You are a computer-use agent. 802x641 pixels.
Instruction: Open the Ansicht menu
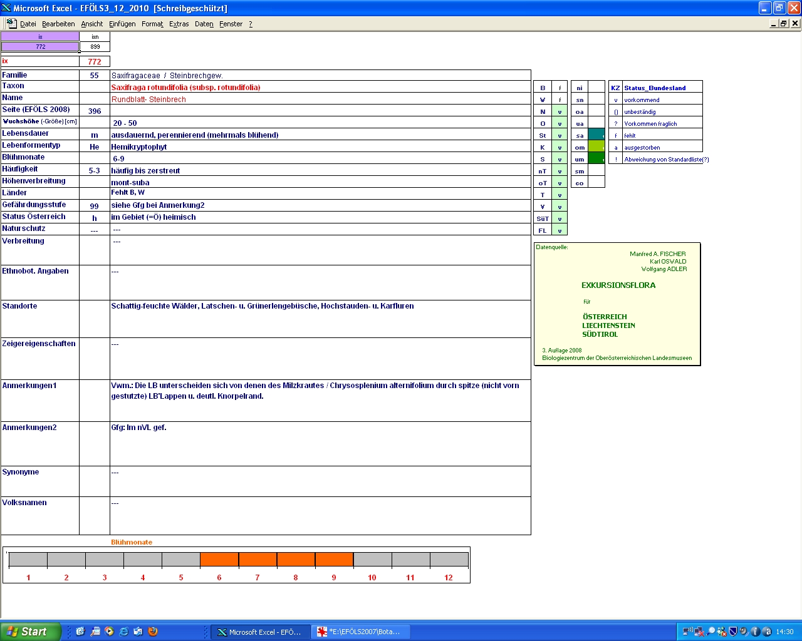click(x=92, y=24)
